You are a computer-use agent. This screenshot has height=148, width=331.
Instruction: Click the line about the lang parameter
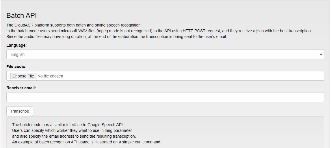pos(72,130)
